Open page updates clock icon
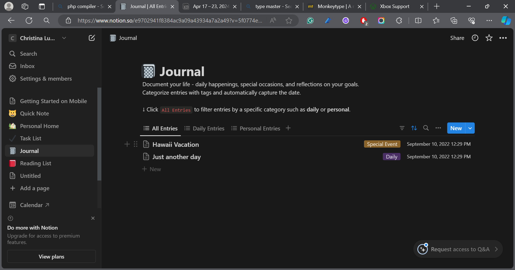 pyautogui.click(x=475, y=38)
